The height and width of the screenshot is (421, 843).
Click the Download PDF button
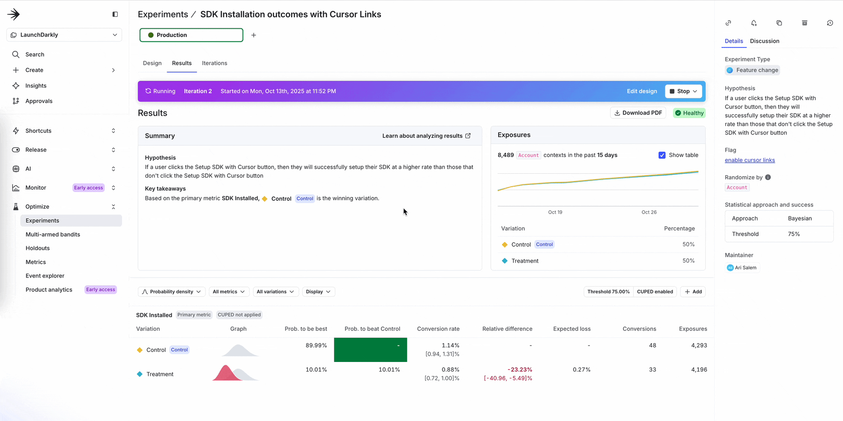[638, 113]
